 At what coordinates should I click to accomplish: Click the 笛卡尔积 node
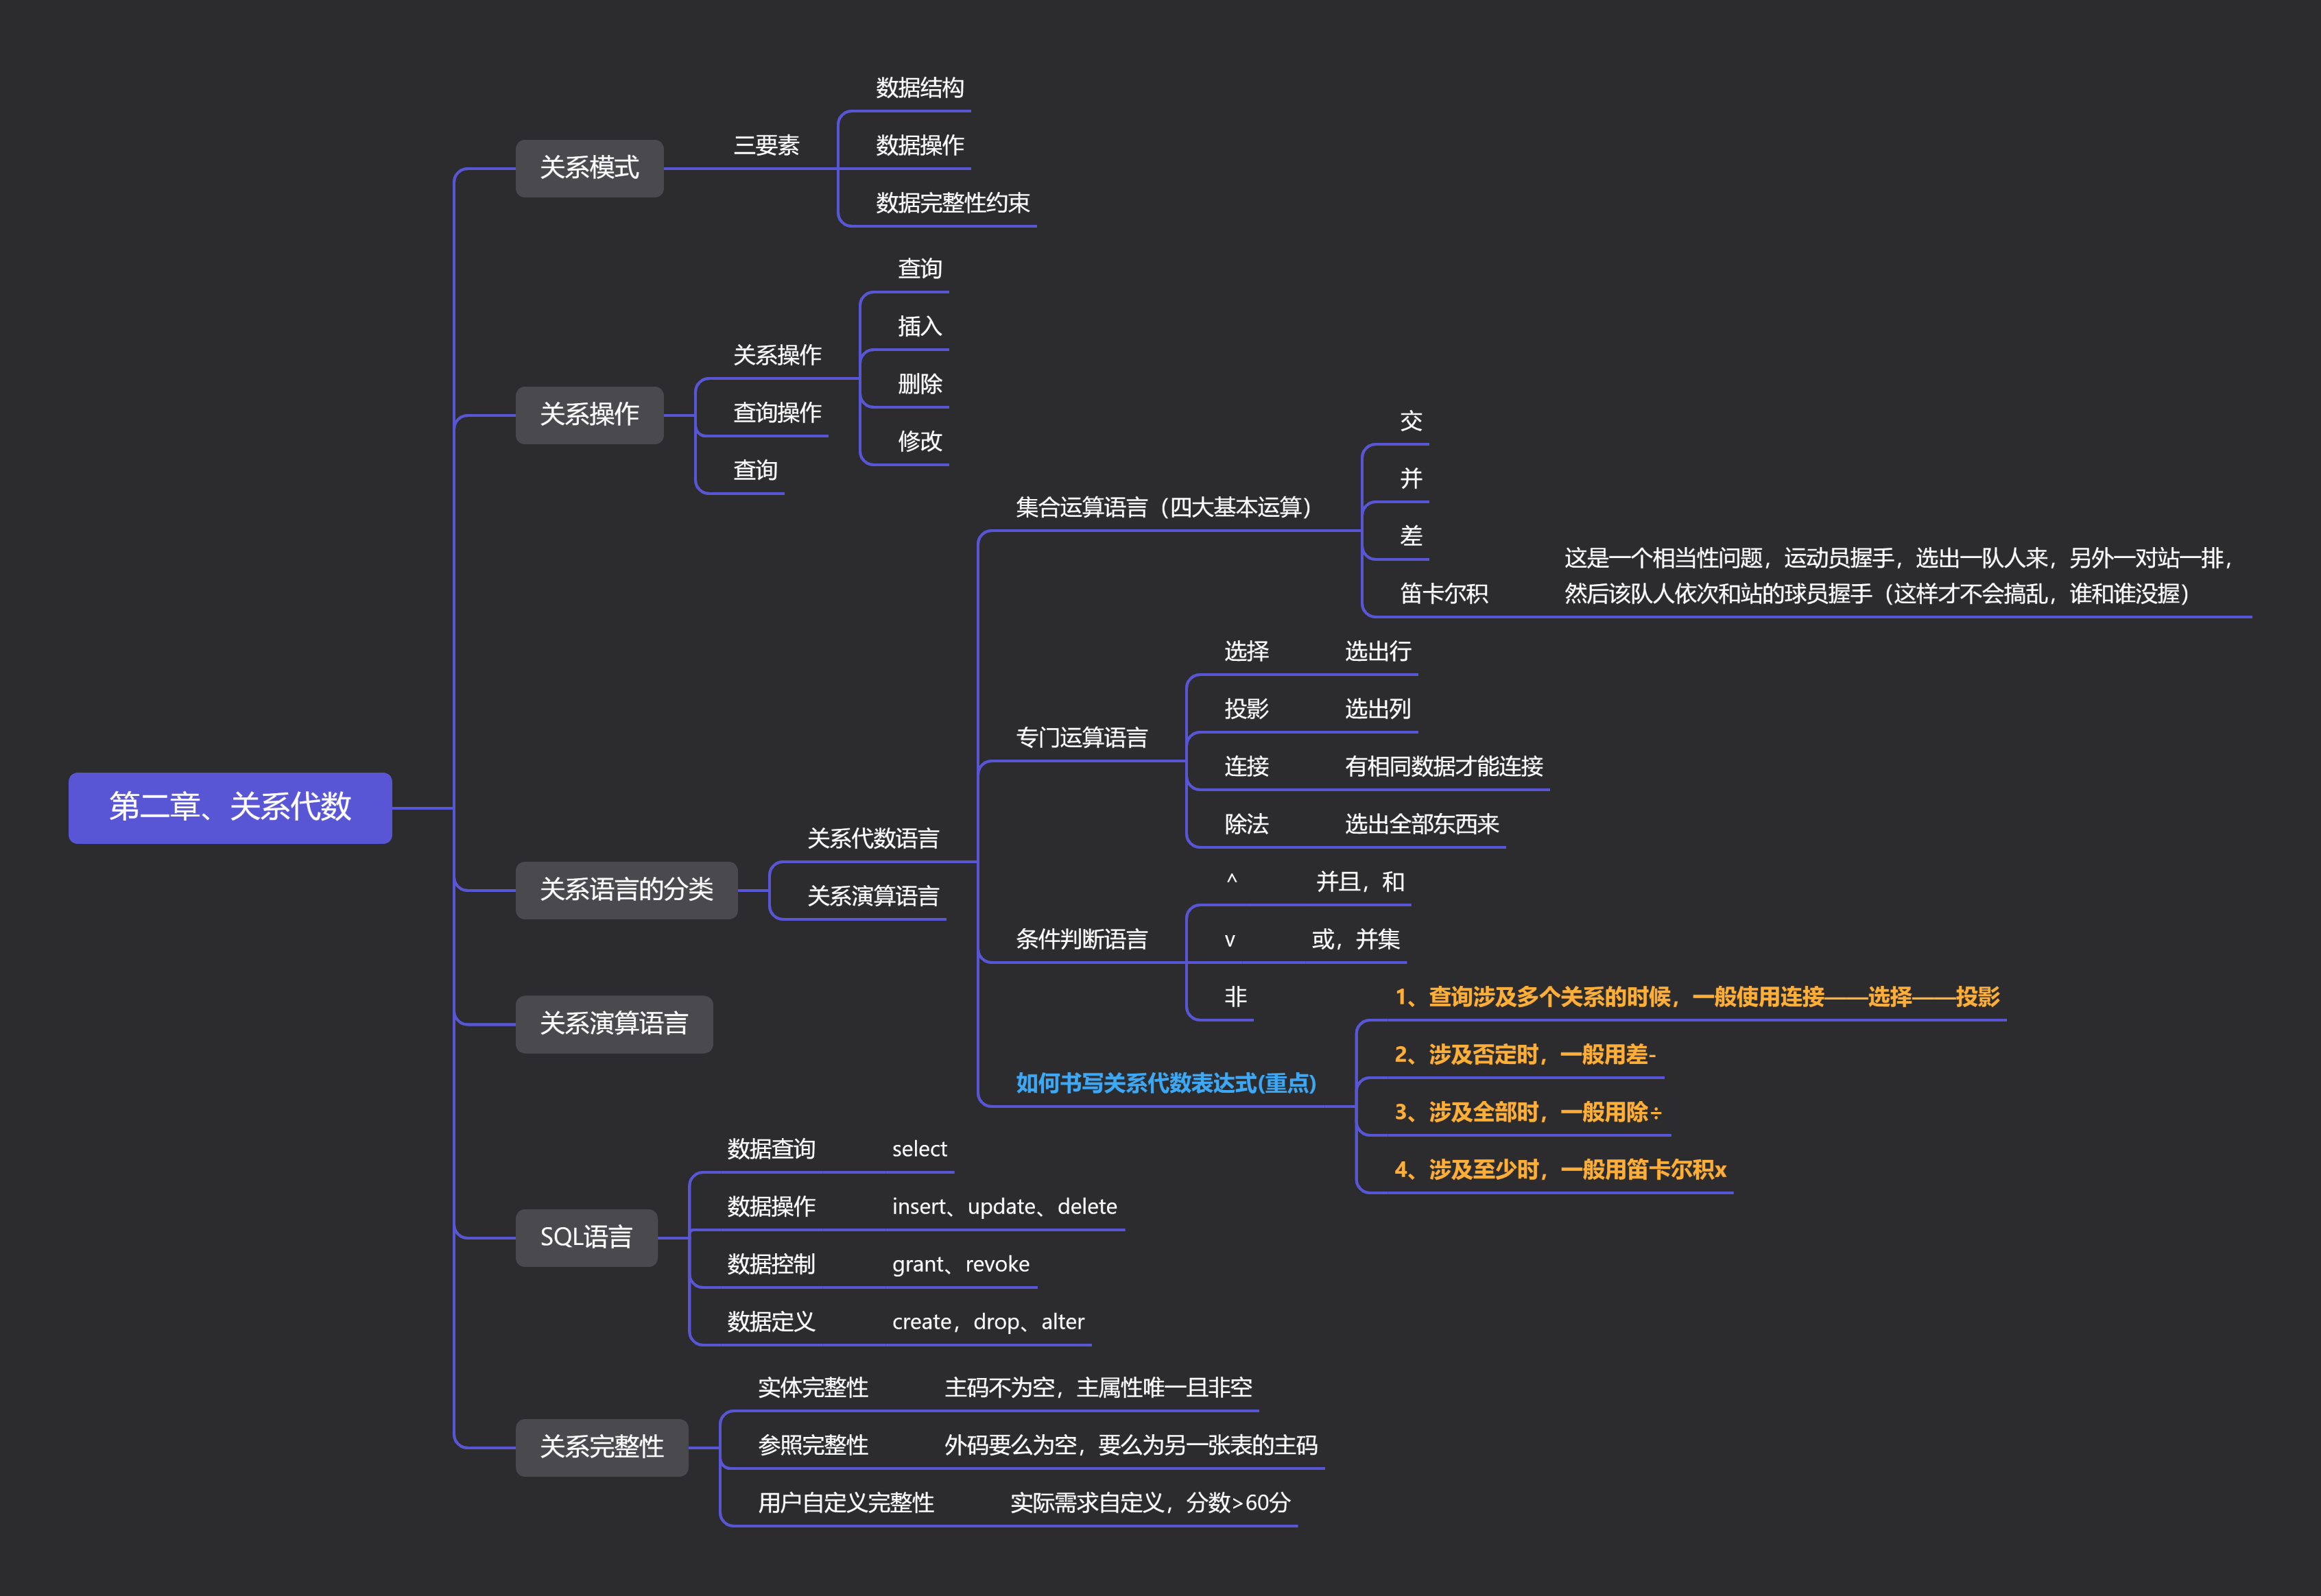pyautogui.click(x=1444, y=594)
